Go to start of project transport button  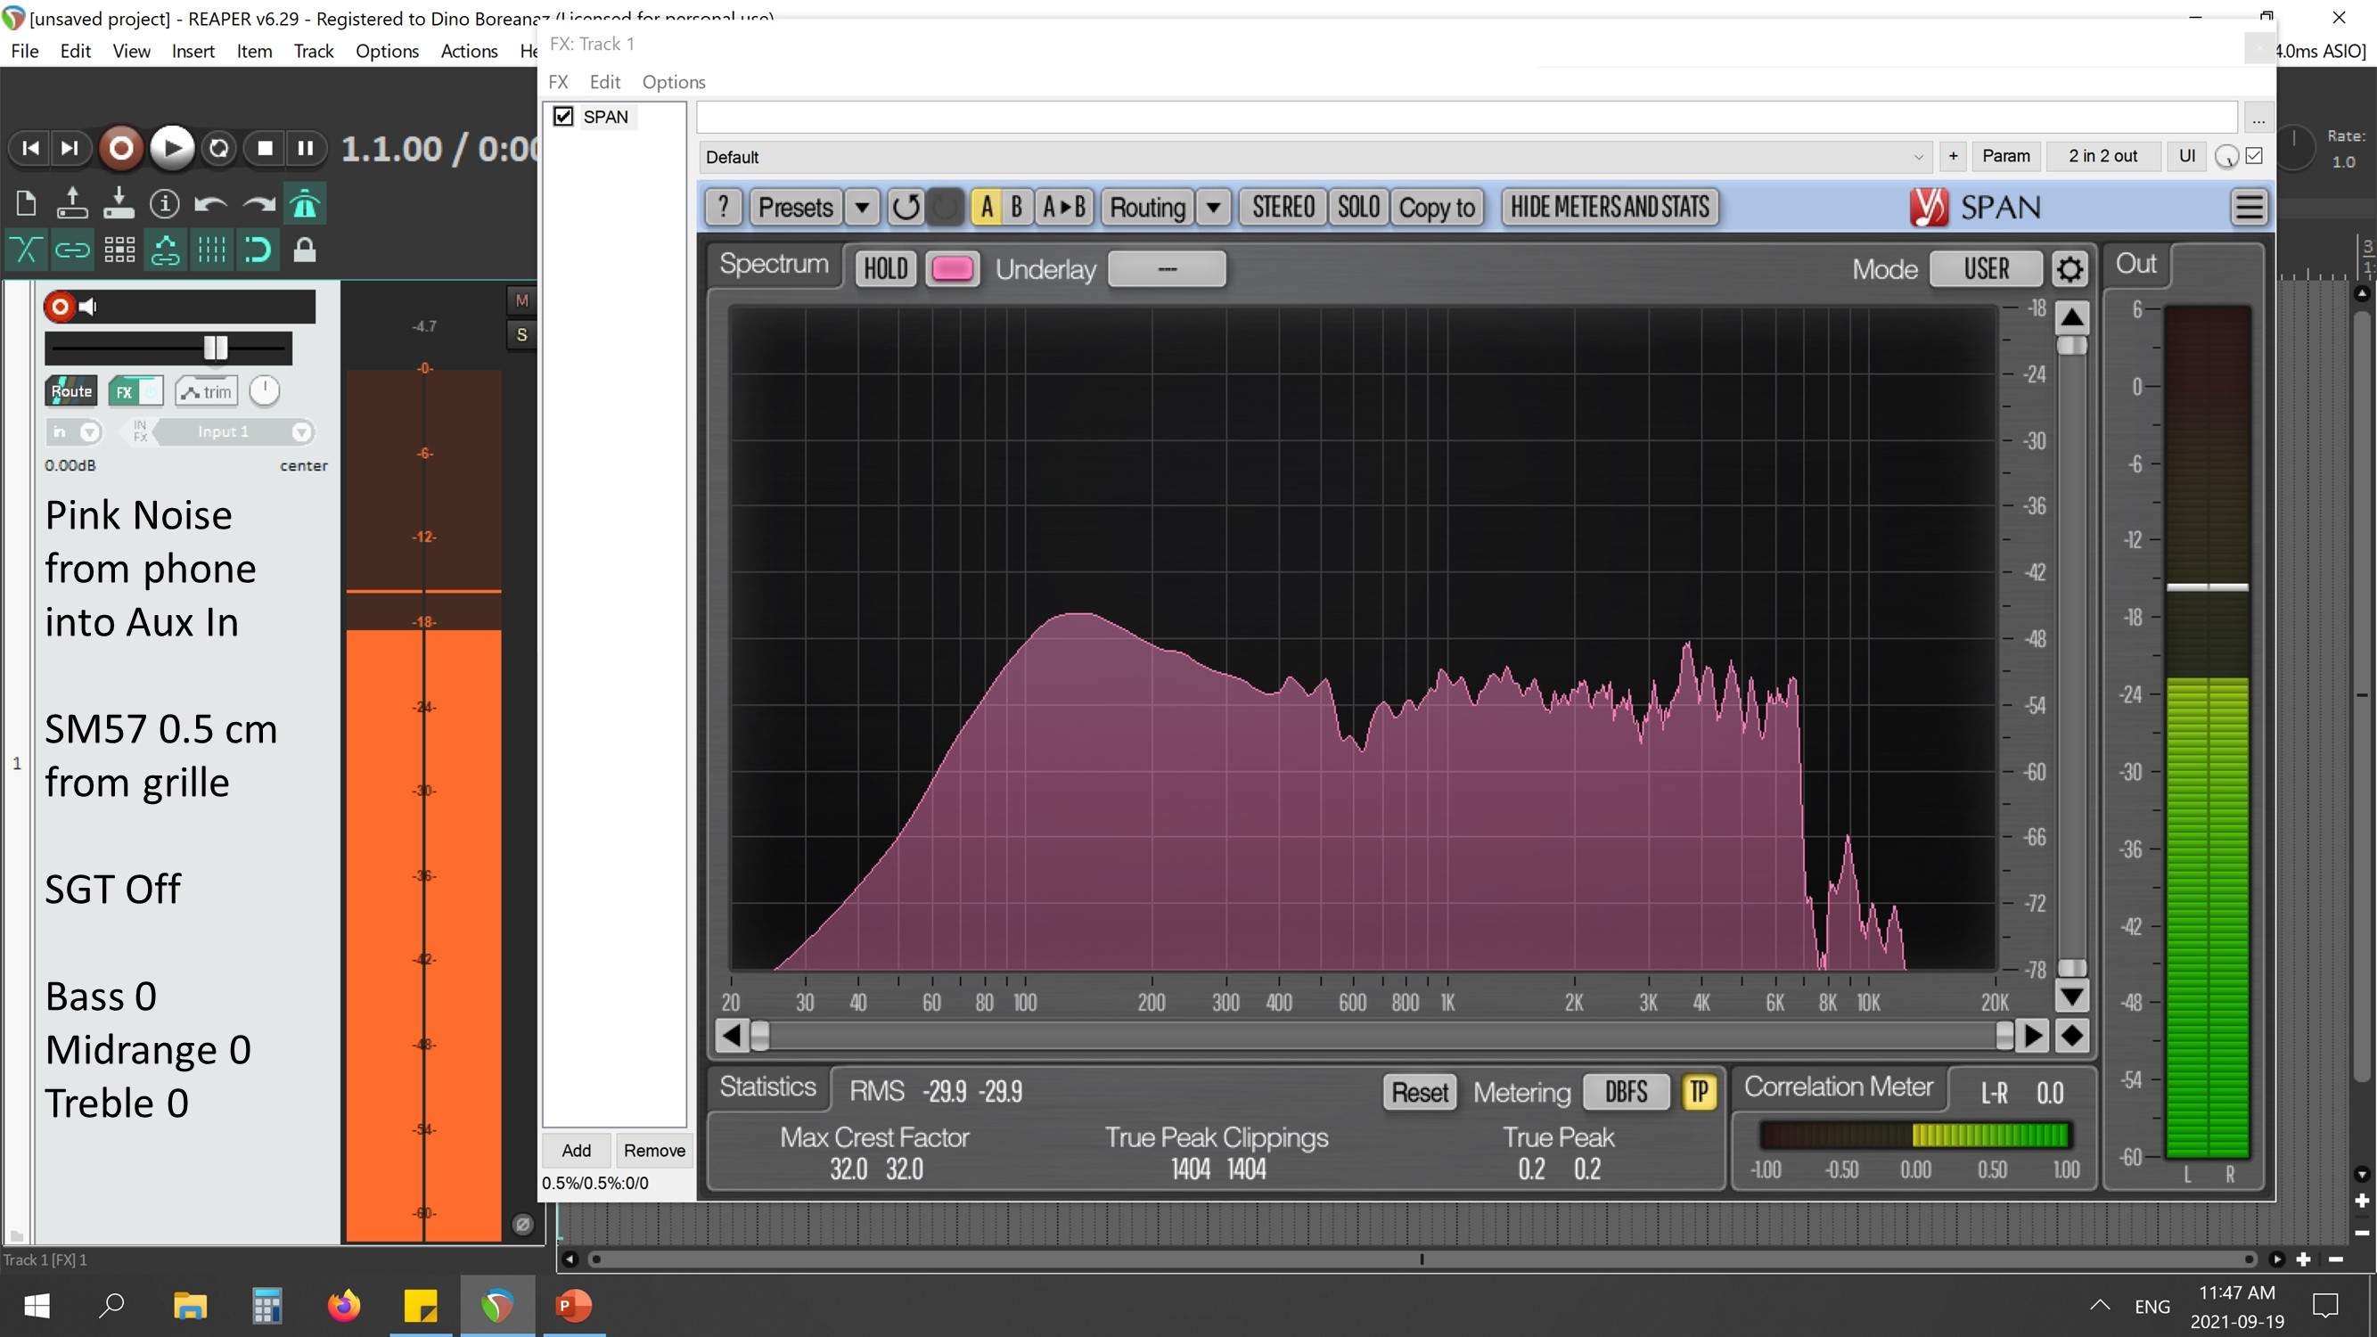tap(30, 149)
